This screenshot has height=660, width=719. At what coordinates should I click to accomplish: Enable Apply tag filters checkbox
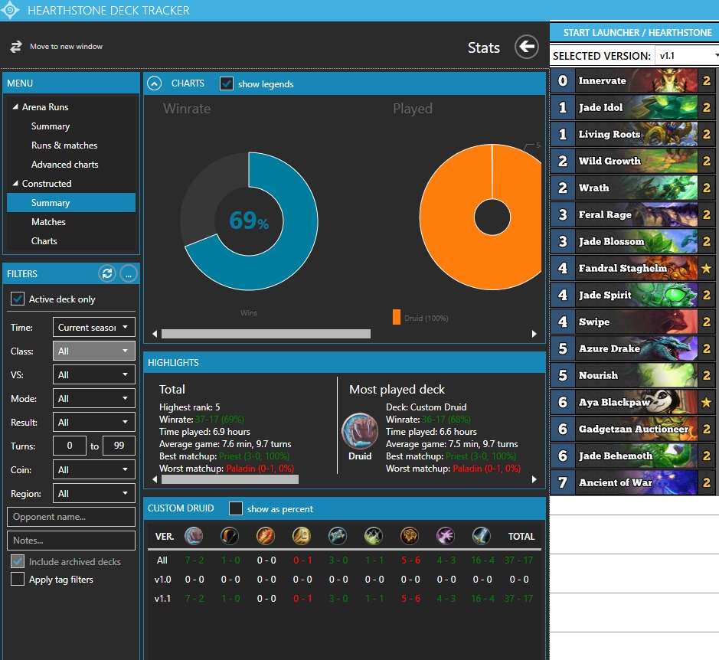point(18,579)
